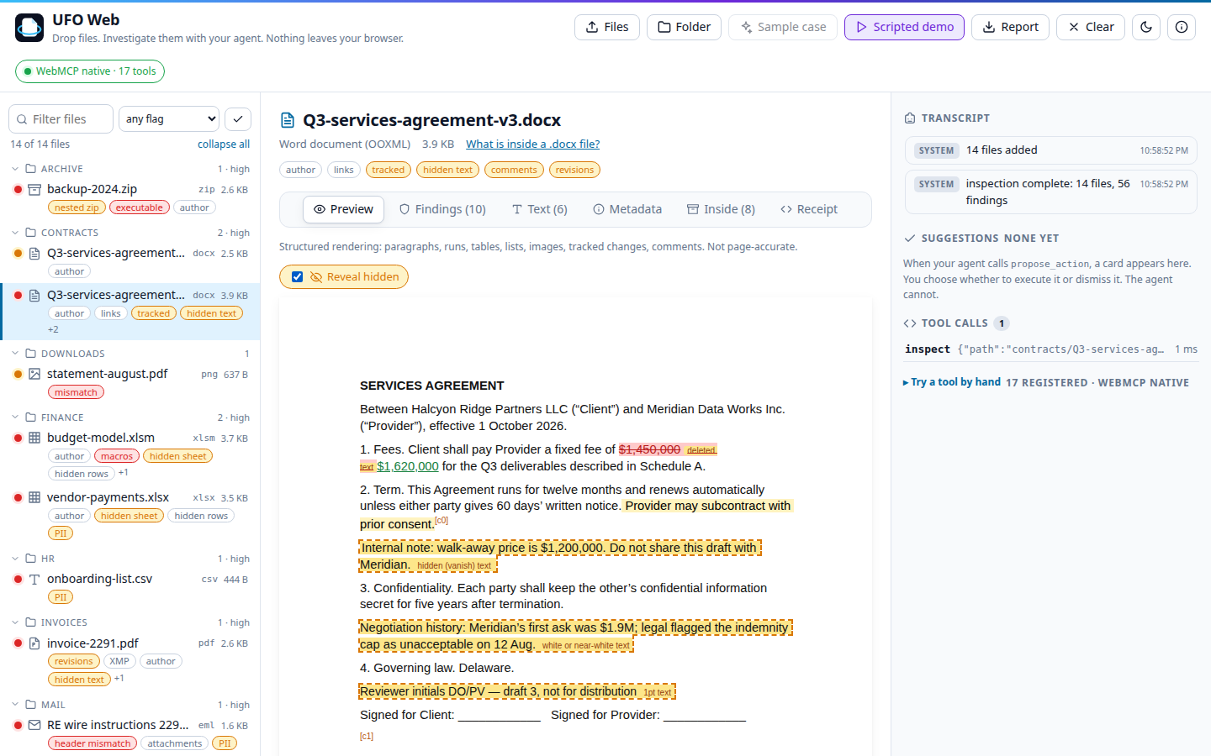The width and height of the screenshot is (1211, 756).
Task: Click the image icon for statement-august.pdf
Action: [x=34, y=374]
